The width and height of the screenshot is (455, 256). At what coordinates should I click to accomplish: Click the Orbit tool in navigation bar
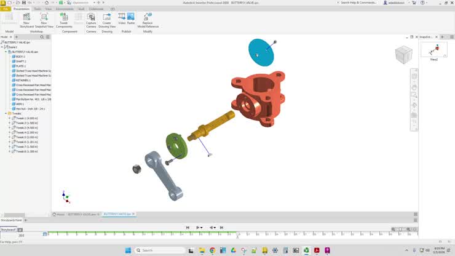(x=414, y=105)
